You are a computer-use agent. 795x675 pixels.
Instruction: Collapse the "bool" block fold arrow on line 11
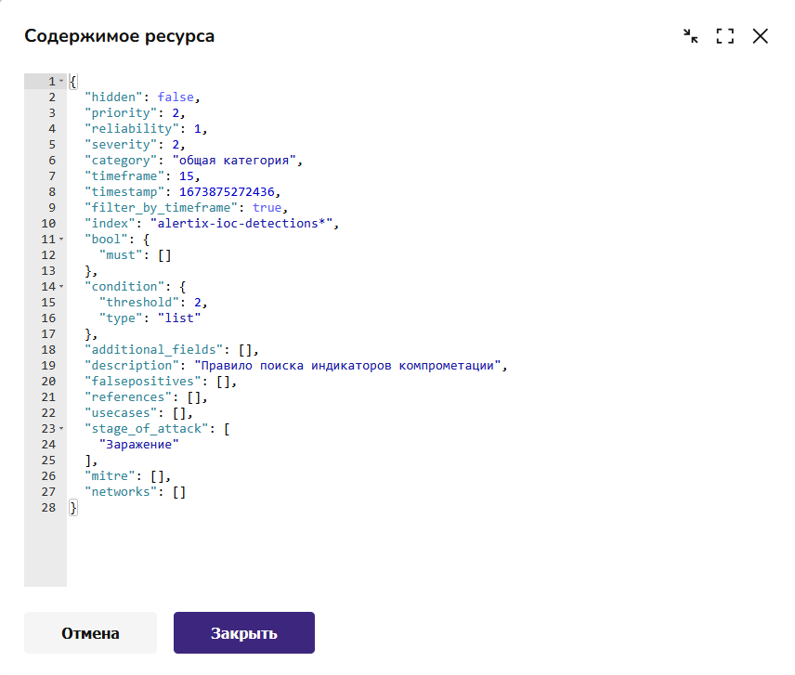click(61, 240)
